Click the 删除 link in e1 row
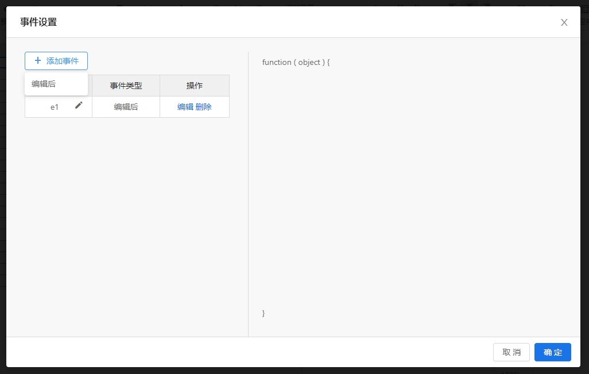Image resolution: width=589 pixels, height=374 pixels. pos(204,107)
